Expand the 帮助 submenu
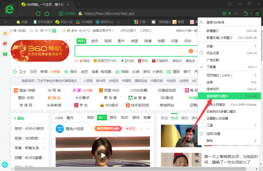The width and height of the screenshot is (263, 171). (x=229, y=140)
